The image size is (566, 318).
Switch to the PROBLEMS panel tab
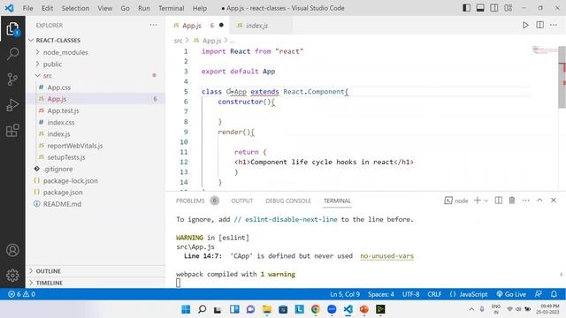(197, 201)
